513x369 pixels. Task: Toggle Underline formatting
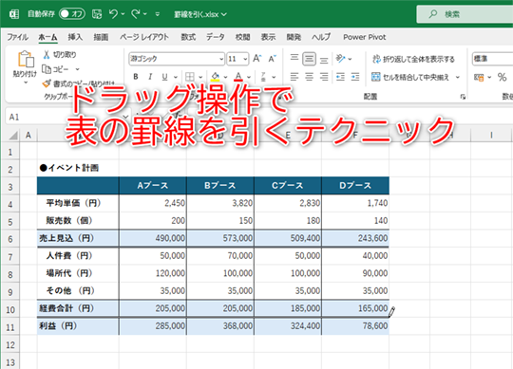[164, 77]
